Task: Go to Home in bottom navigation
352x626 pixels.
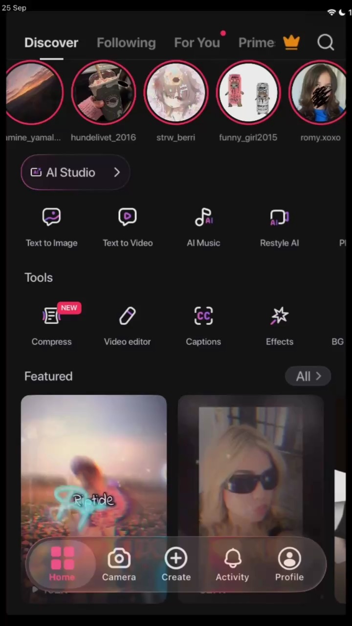Action: point(62,564)
